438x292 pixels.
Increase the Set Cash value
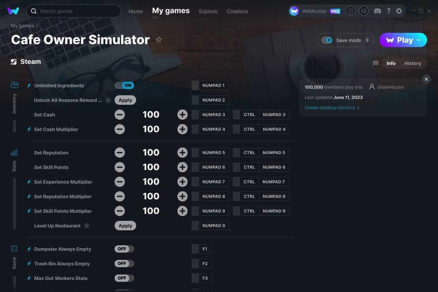pos(182,115)
